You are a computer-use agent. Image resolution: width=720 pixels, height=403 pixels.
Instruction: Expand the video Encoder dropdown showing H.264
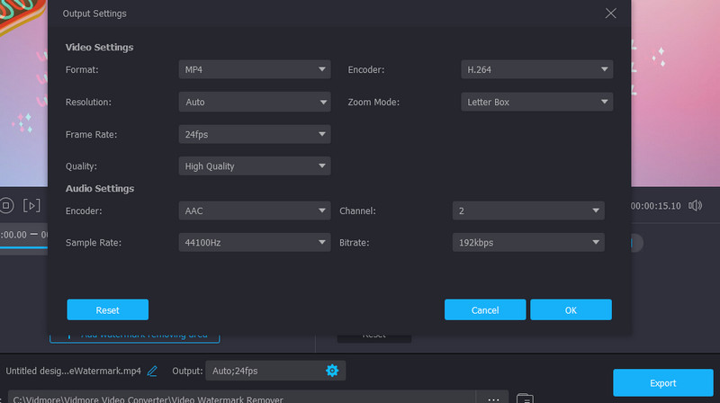(536, 69)
